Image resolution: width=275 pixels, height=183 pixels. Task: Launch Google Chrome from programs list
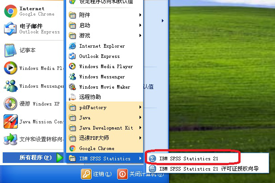click(105, 148)
